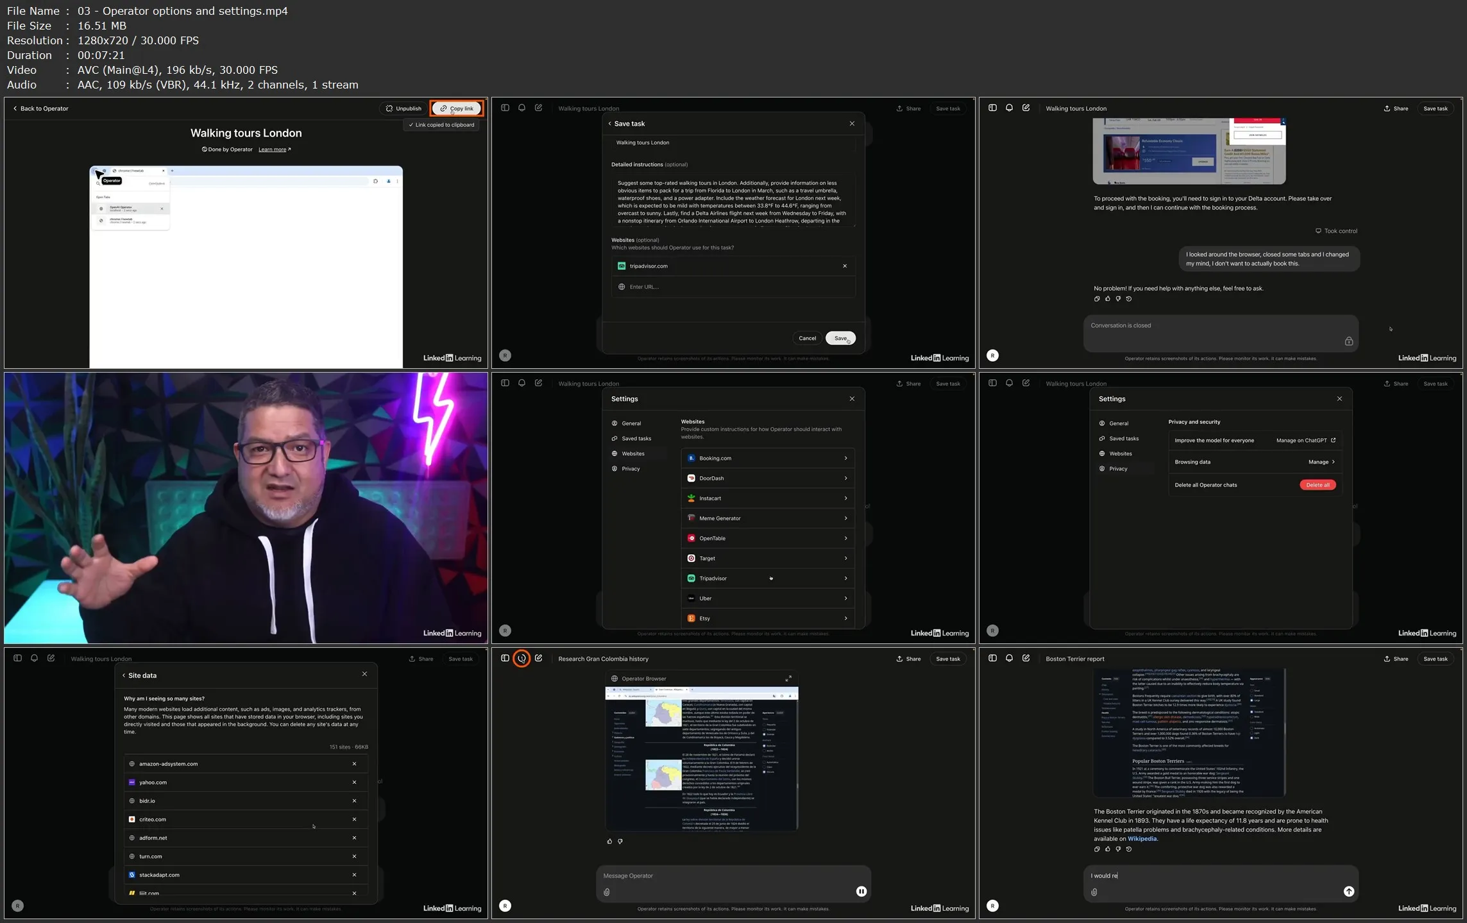Delete turn.com site data with its X

[x=354, y=856]
